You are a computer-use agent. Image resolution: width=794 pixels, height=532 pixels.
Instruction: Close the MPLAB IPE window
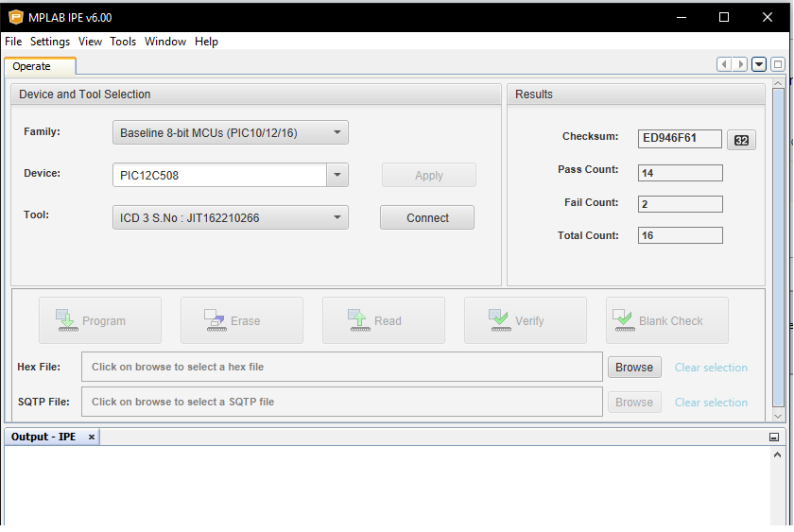pyautogui.click(x=768, y=17)
